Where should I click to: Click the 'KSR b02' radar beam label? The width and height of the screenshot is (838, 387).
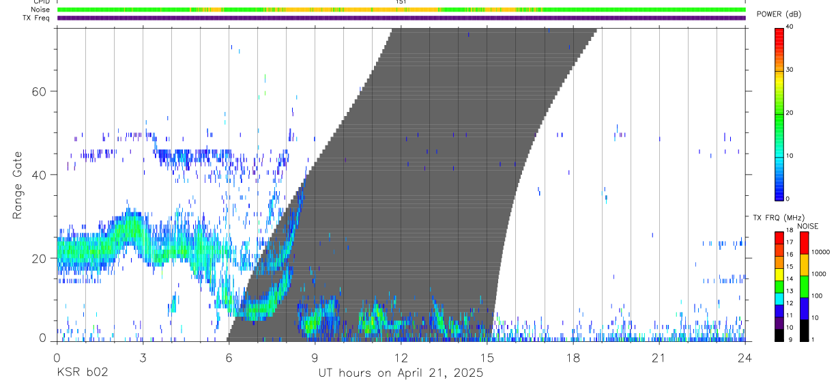click(82, 373)
